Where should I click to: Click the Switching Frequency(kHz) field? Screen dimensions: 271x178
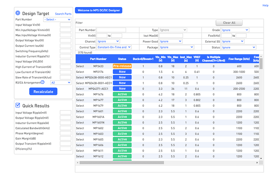66,51
